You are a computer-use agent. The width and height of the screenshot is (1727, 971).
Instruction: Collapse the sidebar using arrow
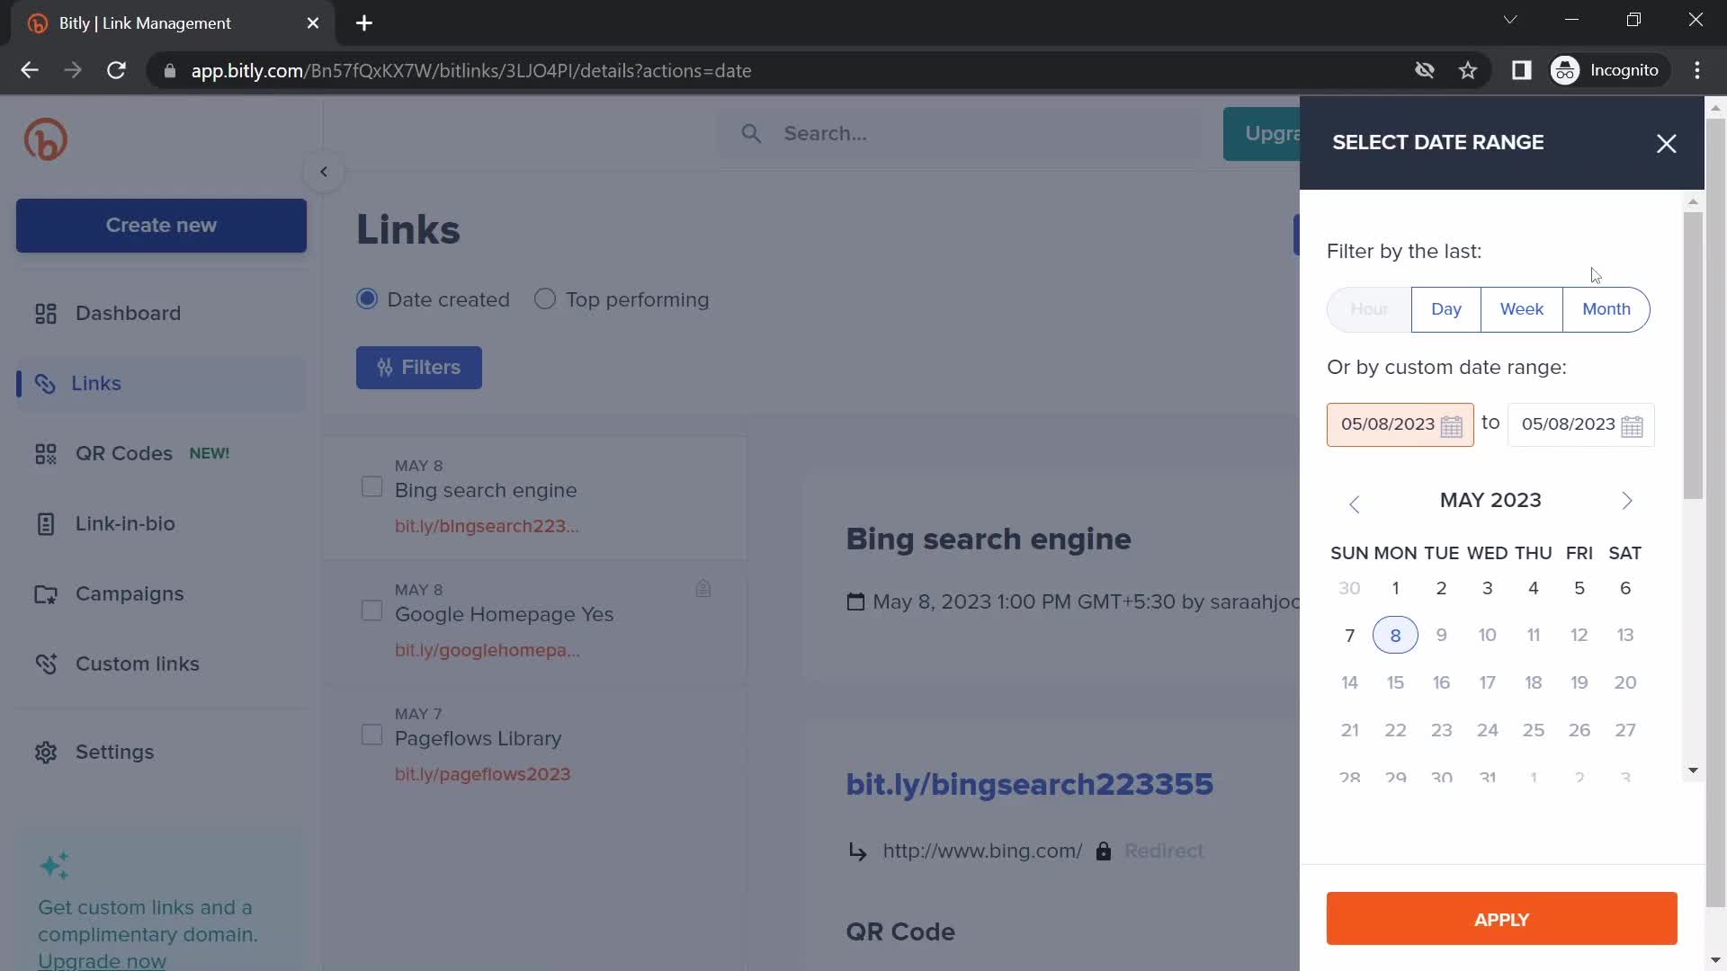point(323,172)
